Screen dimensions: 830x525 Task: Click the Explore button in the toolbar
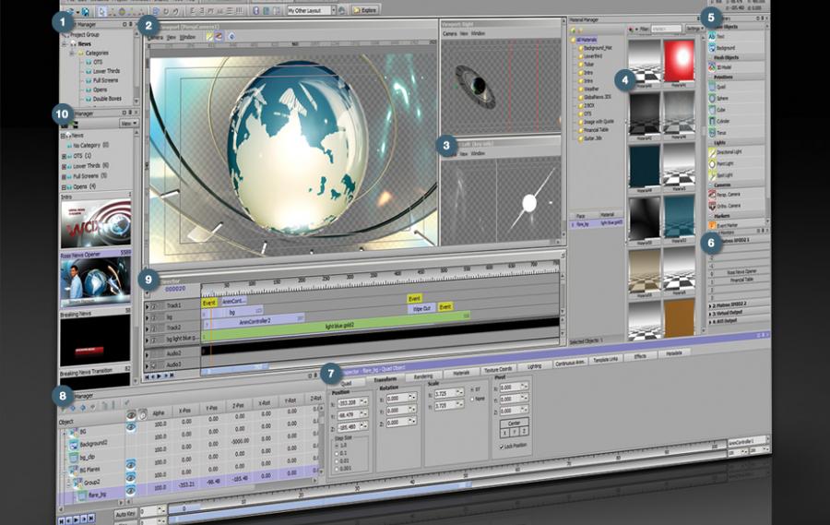coord(364,9)
